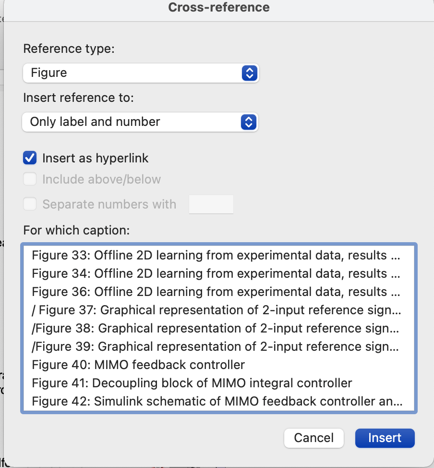Screen dimensions: 434x468
Task: Click the blue stepper arrows beside Figure
Action: (250, 73)
